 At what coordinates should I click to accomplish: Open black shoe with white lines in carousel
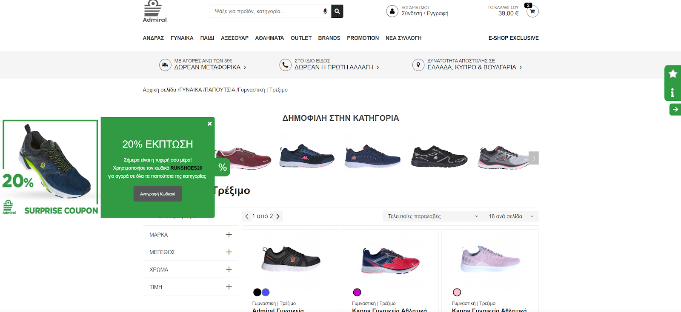pos(439,156)
